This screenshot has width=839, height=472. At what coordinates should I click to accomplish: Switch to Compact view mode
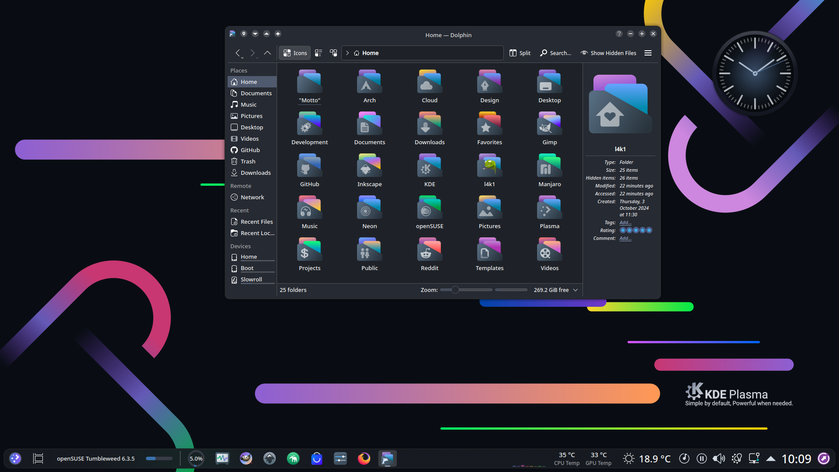pos(319,53)
